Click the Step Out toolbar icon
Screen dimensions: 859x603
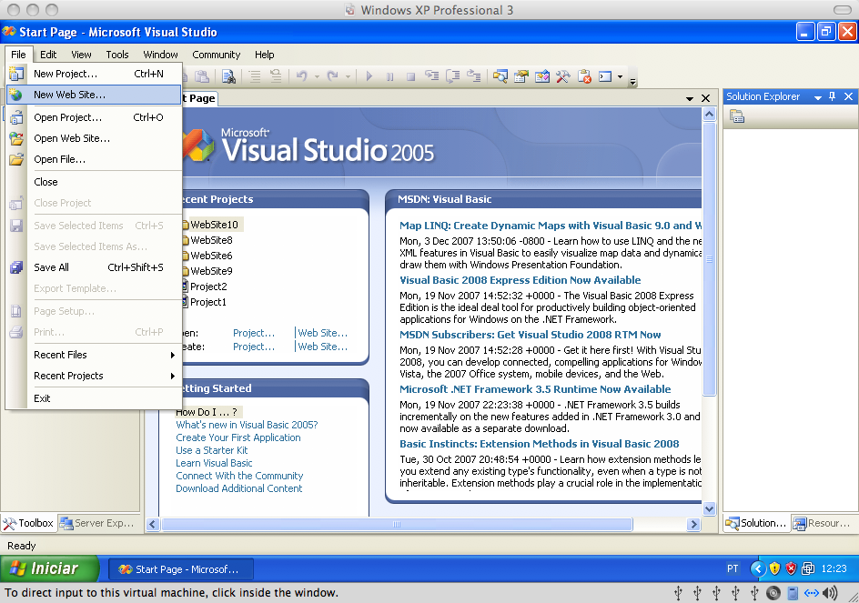tap(473, 76)
